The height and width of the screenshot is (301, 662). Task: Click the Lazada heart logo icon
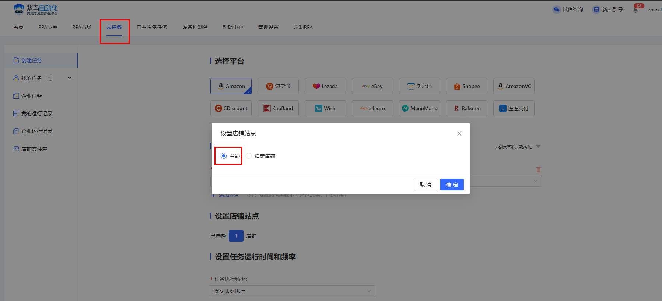[x=316, y=86]
